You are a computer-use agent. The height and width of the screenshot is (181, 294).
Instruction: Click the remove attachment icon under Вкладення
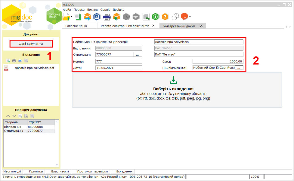pos(26,61)
